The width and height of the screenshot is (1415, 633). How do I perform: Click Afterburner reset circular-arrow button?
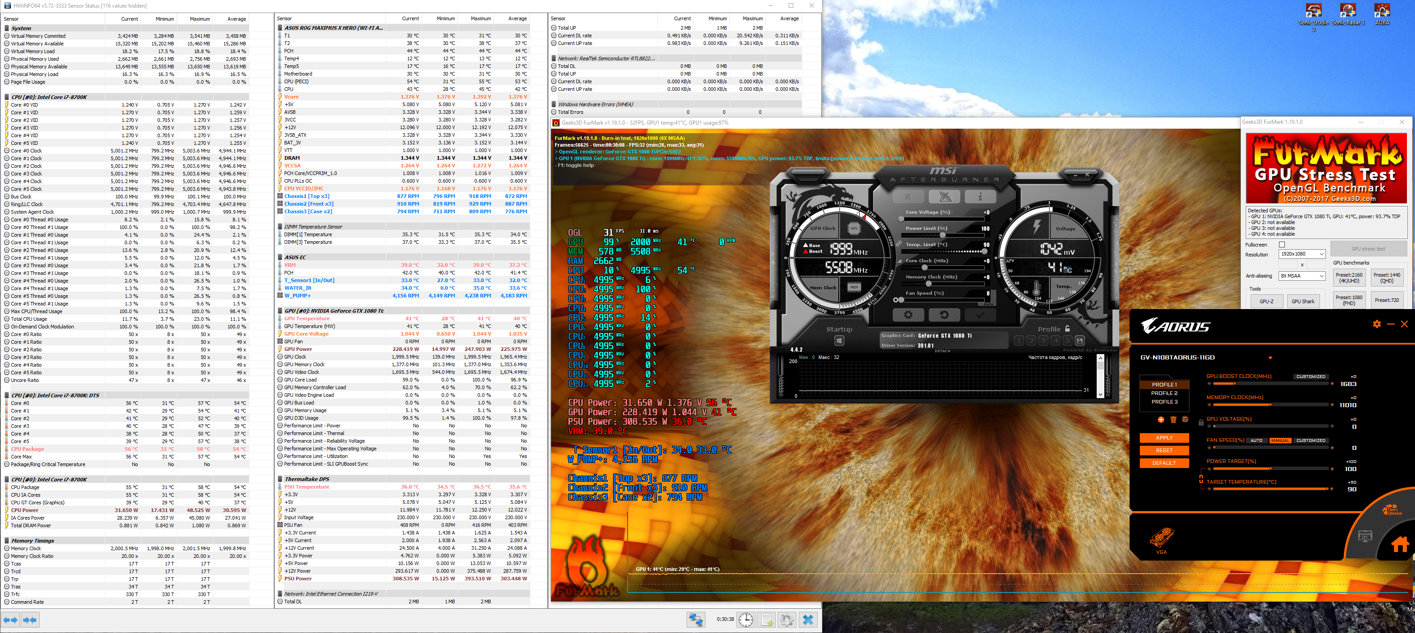tap(944, 314)
